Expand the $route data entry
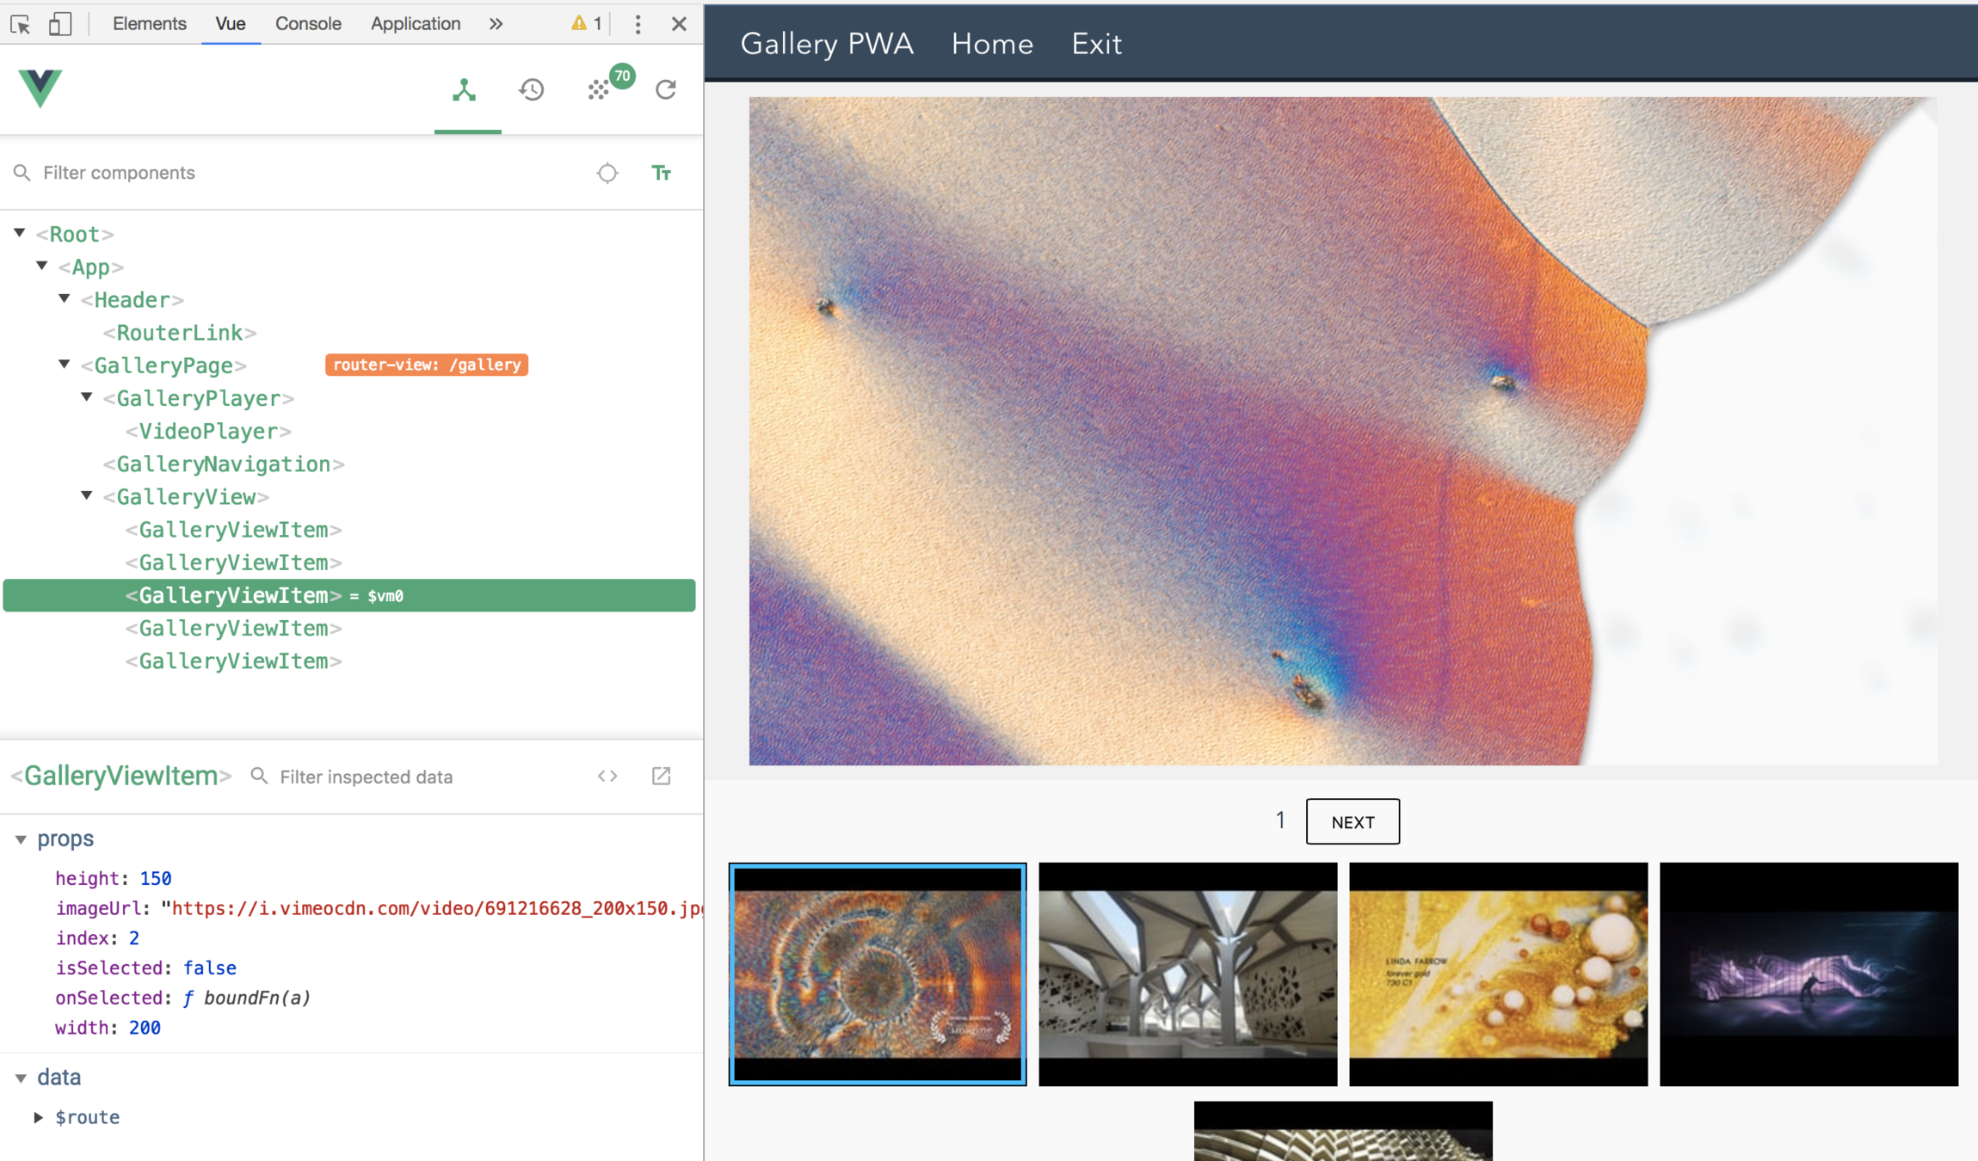Viewport: 1978px width, 1161px height. [39, 1117]
